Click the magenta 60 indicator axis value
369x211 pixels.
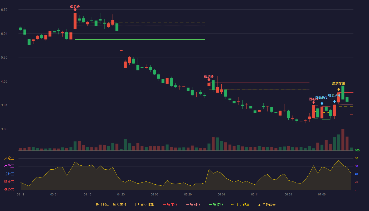(x=356, y=166)
